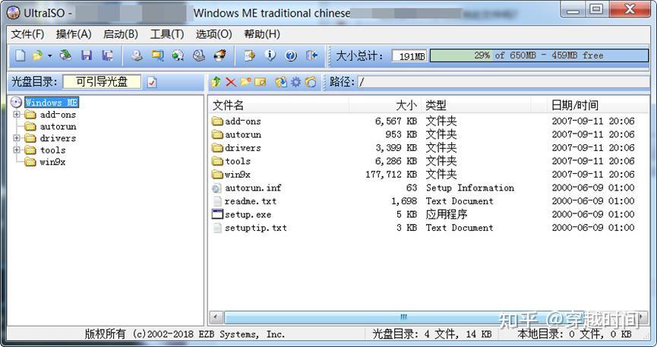Open the 帮助(H) menu
The image size is (657, 347).
click(x=262, y=34)
